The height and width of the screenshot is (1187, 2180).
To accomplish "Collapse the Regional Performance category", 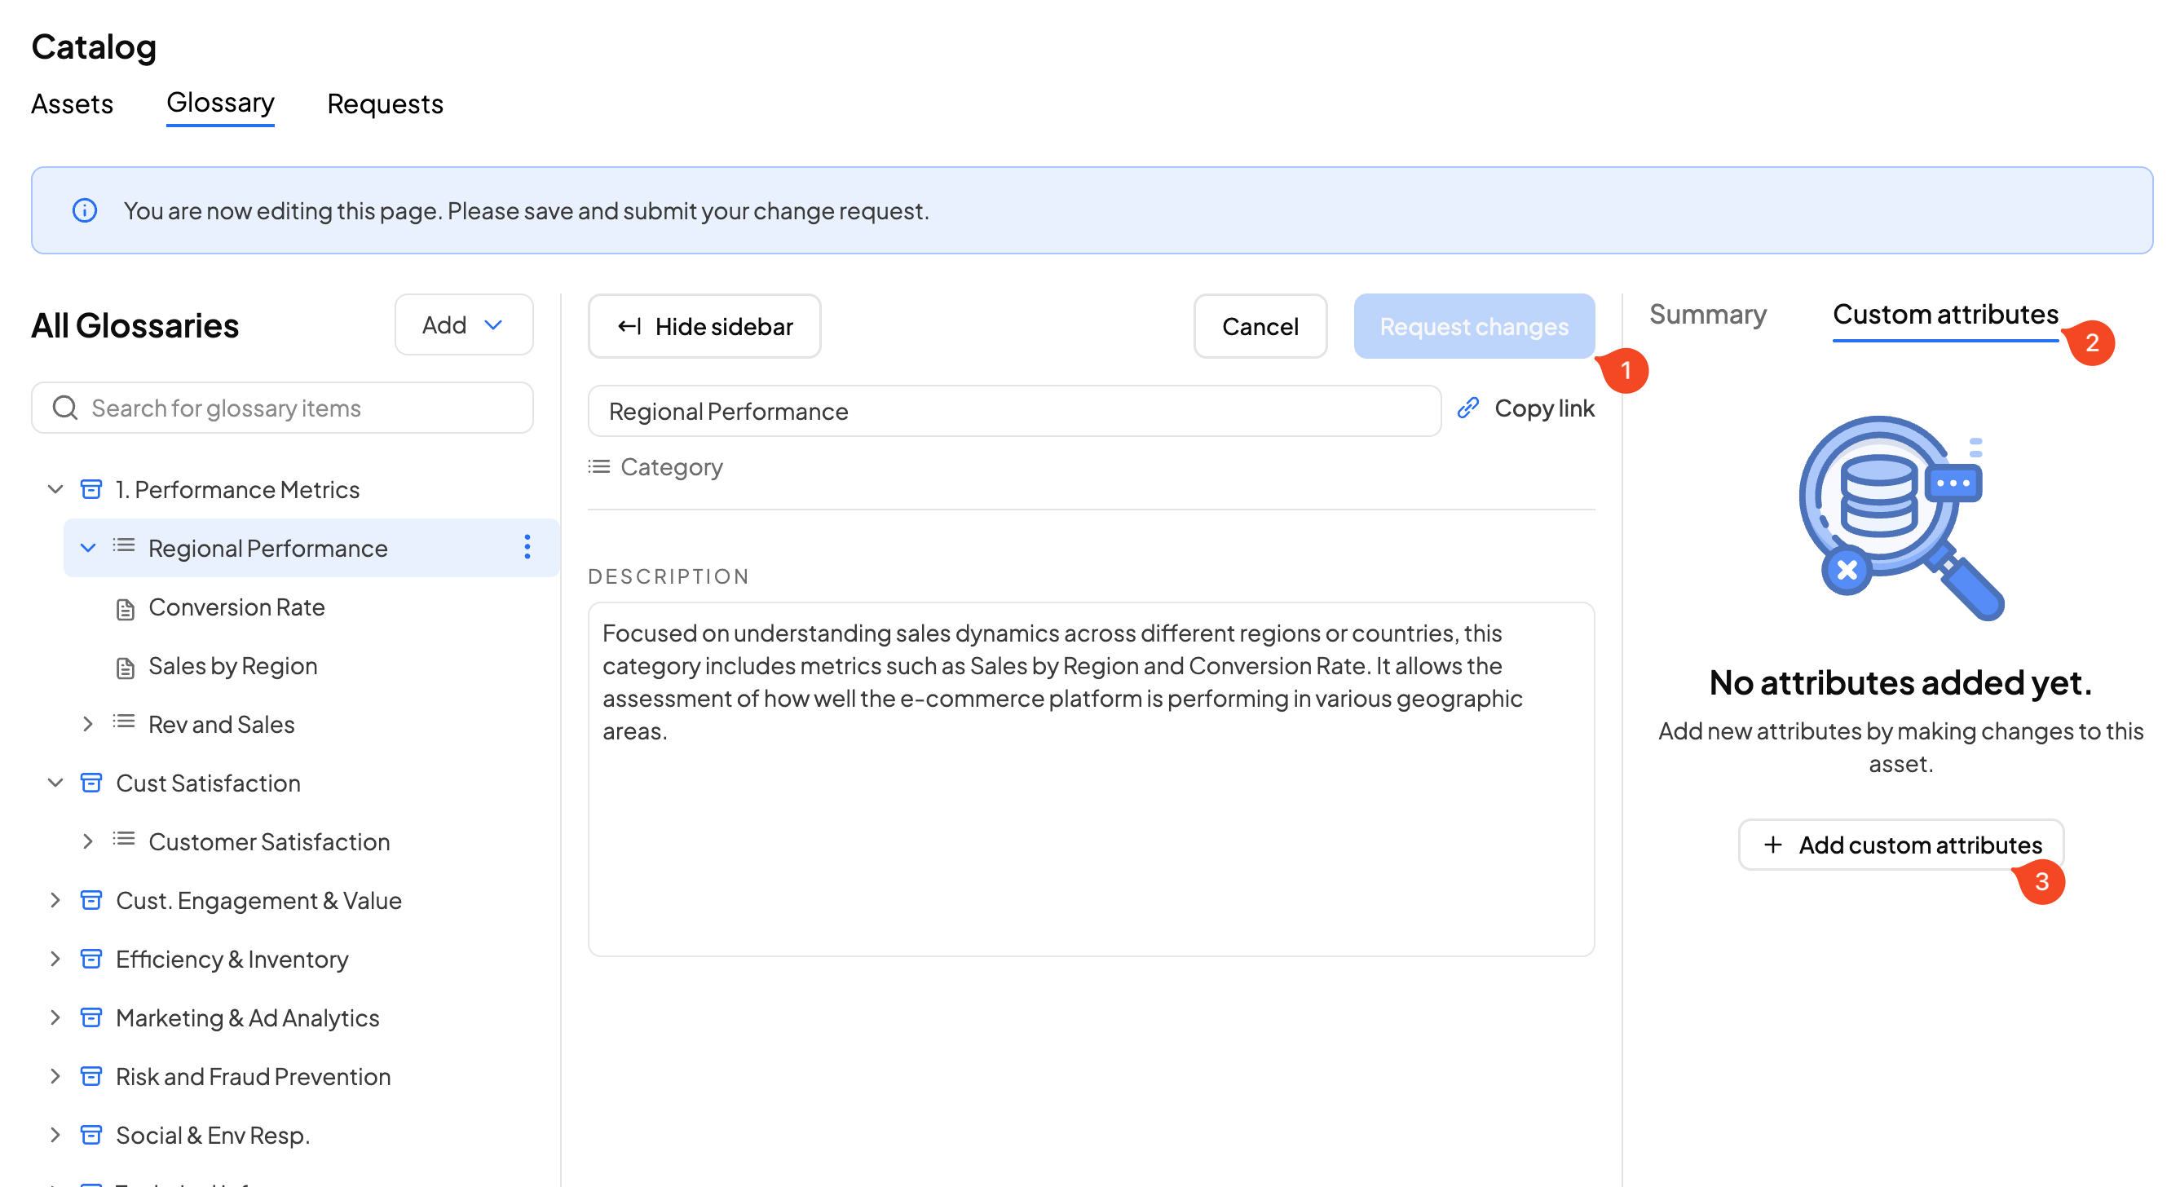I will pyautogui.click(x=87, y=547).
